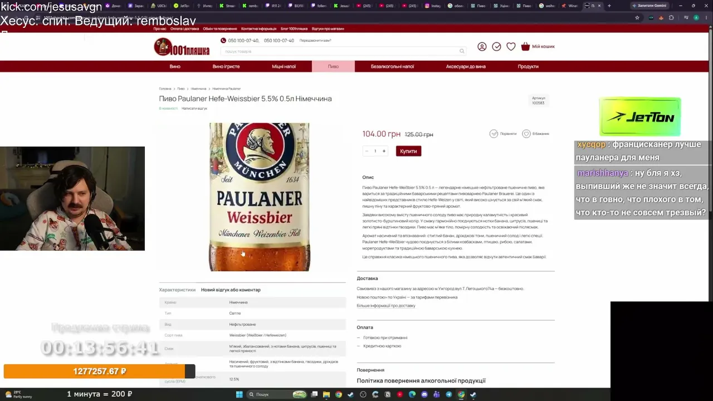The width and height of the screenshot is (713, 401).
Task: Click the JetTon banner
Action: [x=640, y=117]
